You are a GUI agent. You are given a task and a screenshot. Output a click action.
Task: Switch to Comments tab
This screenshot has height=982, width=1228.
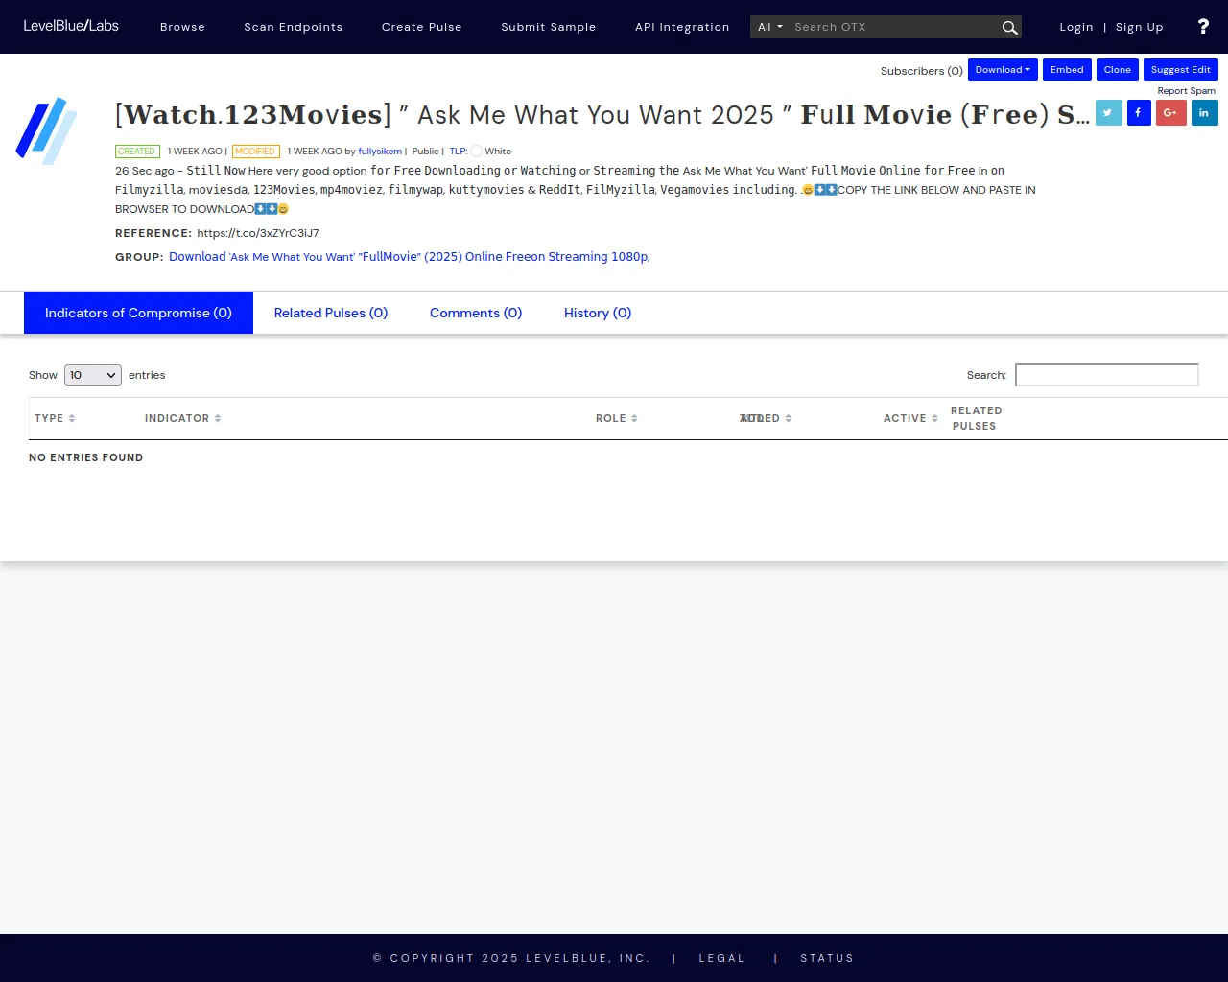click(476, 313)
